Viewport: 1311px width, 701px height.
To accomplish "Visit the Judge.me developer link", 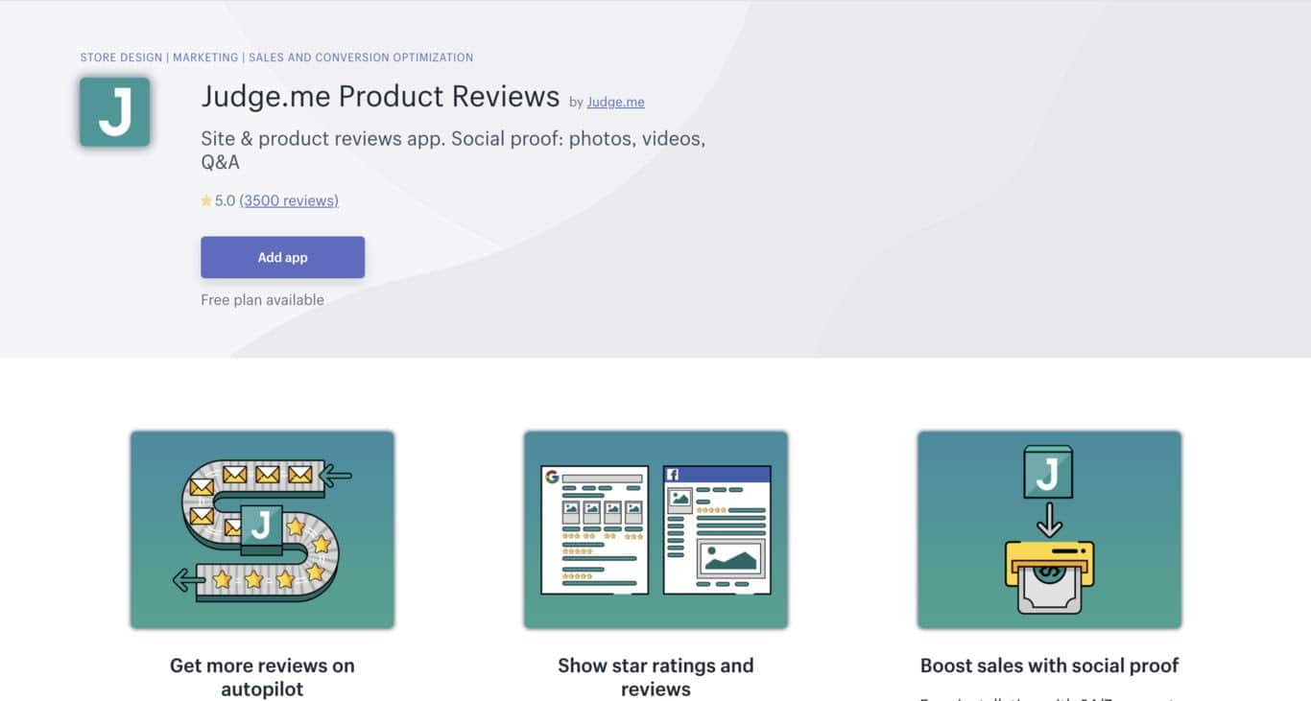I will point(615,102).
